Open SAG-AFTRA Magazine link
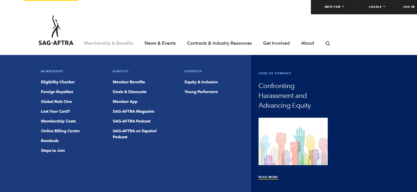This screenshot has width=417, height=192. (134, 111)
